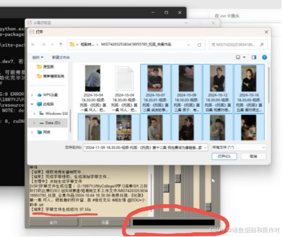Click the folder icon in the address bar
This screenshot has height=237, width=282.
72,44
